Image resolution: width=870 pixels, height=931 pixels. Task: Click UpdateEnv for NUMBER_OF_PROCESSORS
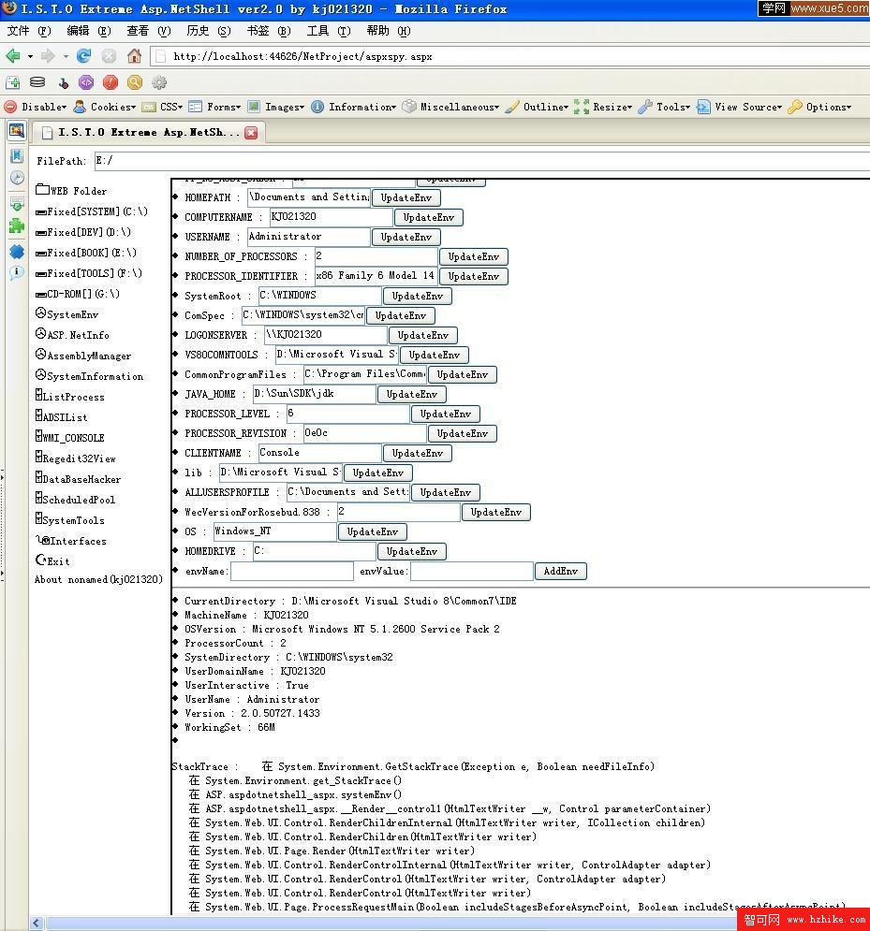(474, 256)
